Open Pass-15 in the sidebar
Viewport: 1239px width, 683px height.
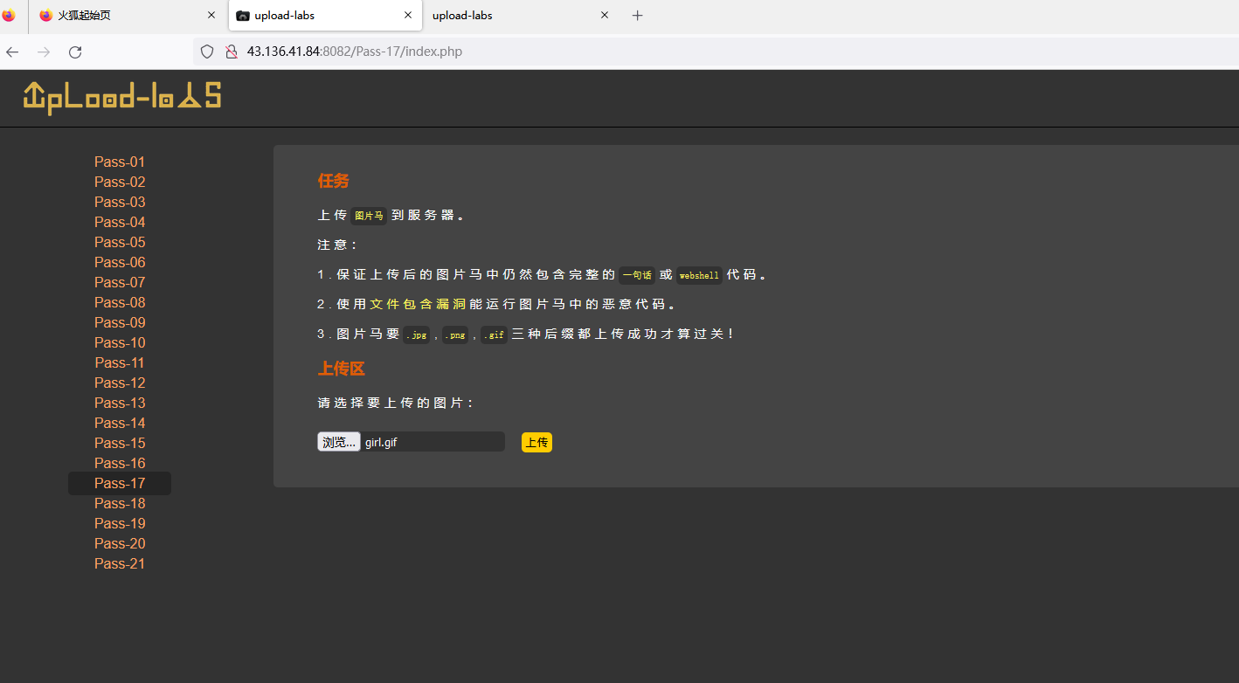pos(120,443)
